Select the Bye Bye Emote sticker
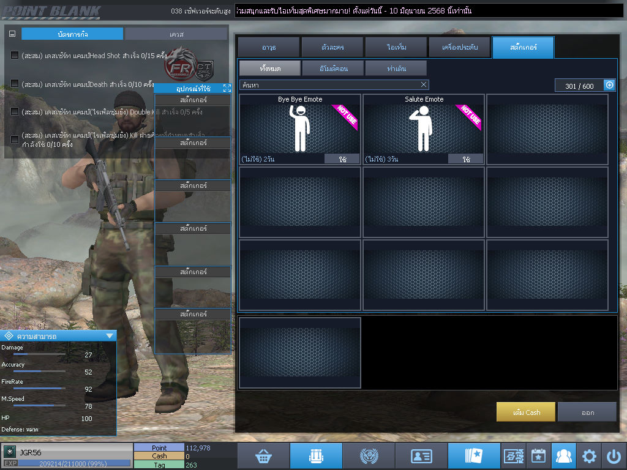This screenshot has width=627, height=470. pos(300,129)
